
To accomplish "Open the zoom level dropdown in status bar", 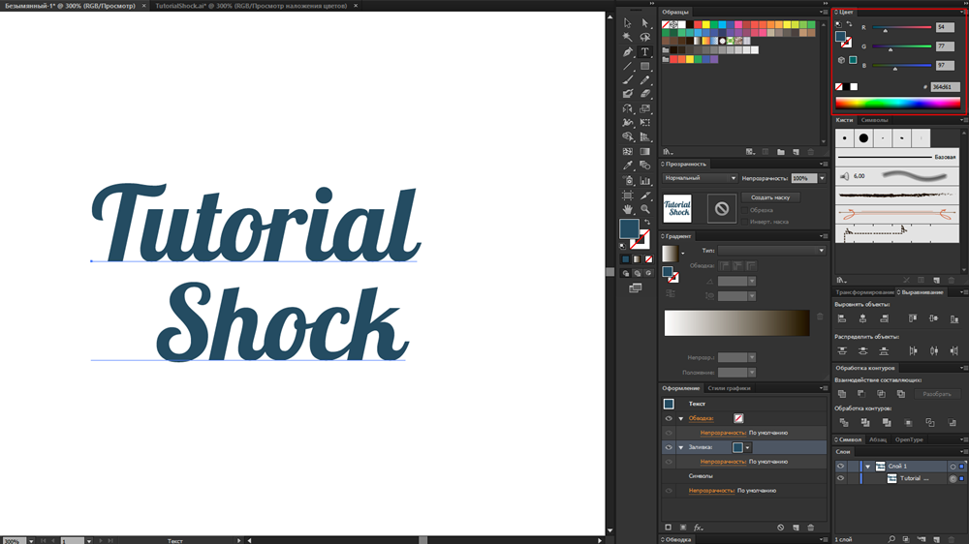I will pos(31,541).
